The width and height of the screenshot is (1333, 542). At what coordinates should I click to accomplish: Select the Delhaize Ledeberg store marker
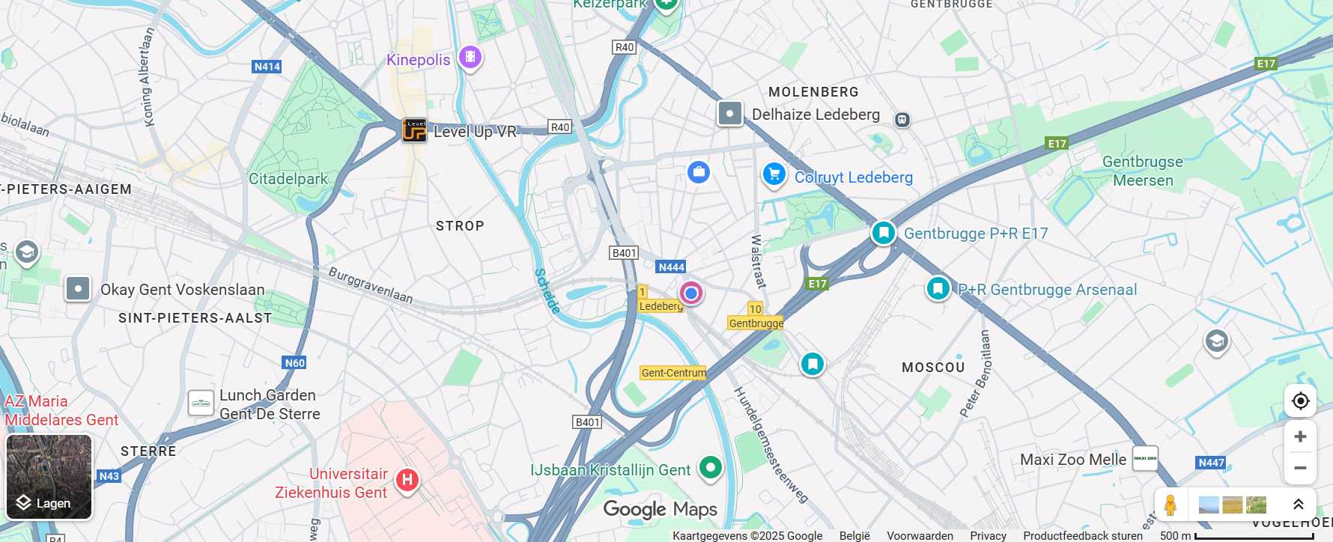coord(729,114)
